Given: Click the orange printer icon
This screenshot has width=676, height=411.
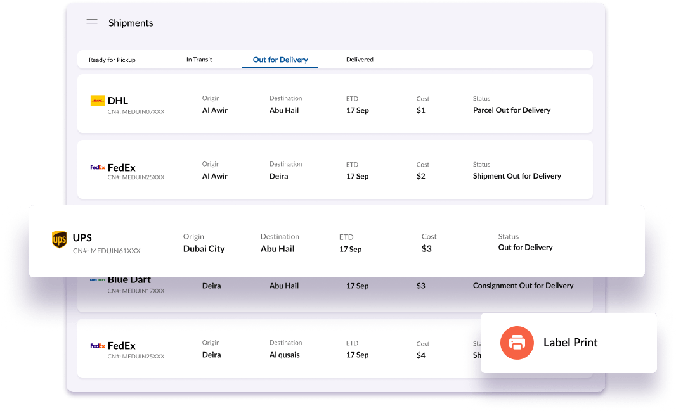Looking at the screenshot, I should pyautogui.click(x=517, y=343).
